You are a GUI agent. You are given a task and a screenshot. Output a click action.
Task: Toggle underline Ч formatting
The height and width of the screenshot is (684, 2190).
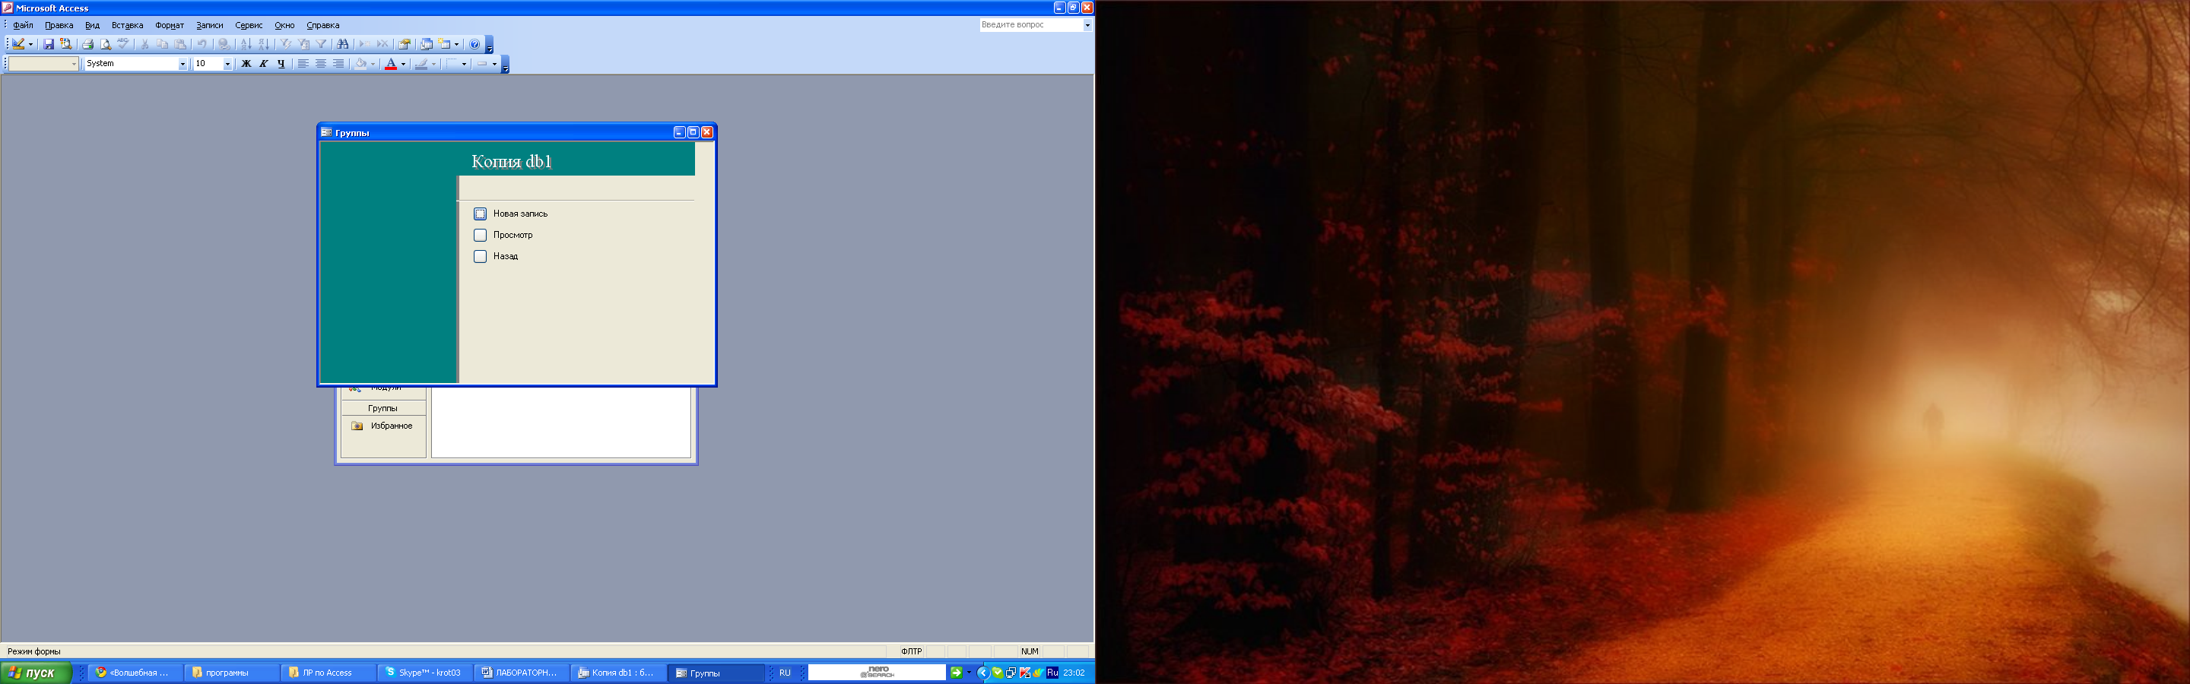[x=281, y=64]
